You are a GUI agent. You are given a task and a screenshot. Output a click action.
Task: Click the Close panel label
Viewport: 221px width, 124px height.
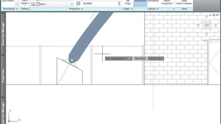coord(184,9)
